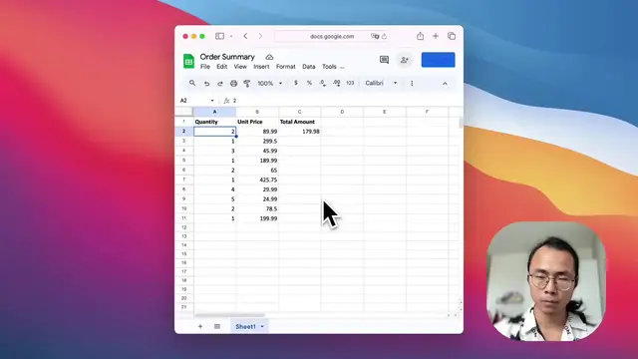Viewport: 638px width, 359px height.
Task: Click the add people share icon
Action: 404,60
